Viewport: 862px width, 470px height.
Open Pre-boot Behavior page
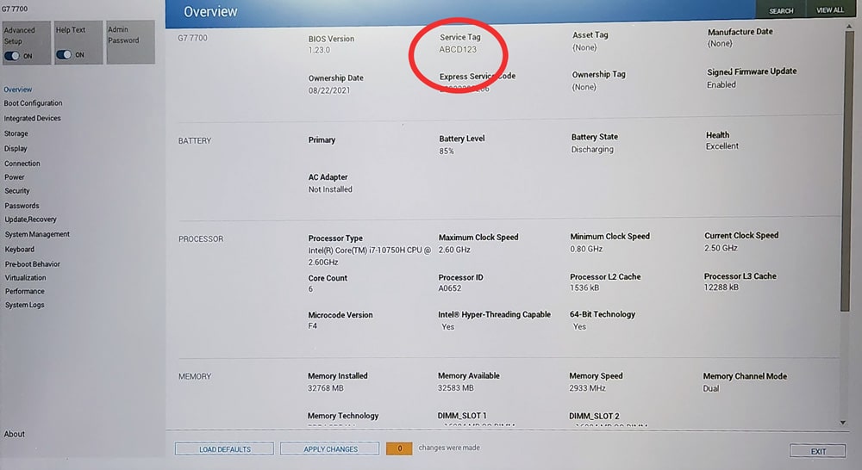pos(33,264)
